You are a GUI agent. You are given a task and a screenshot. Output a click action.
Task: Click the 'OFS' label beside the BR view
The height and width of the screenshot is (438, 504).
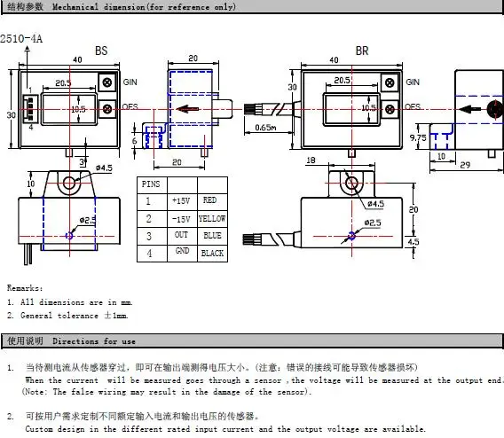point(413,106)
